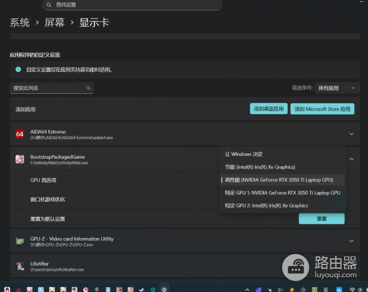Click the GPU-Z.exe path text
The height and width of the screenshot is (292, 368).
(x=62, y=245)
